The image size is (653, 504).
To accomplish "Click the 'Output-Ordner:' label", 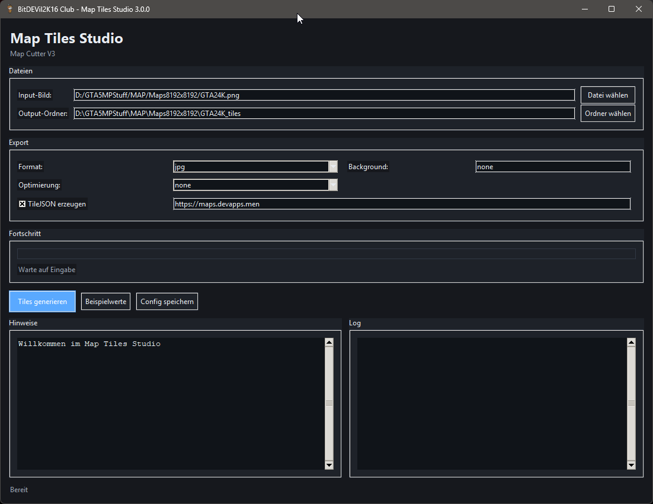I will [x=43, y=114].
